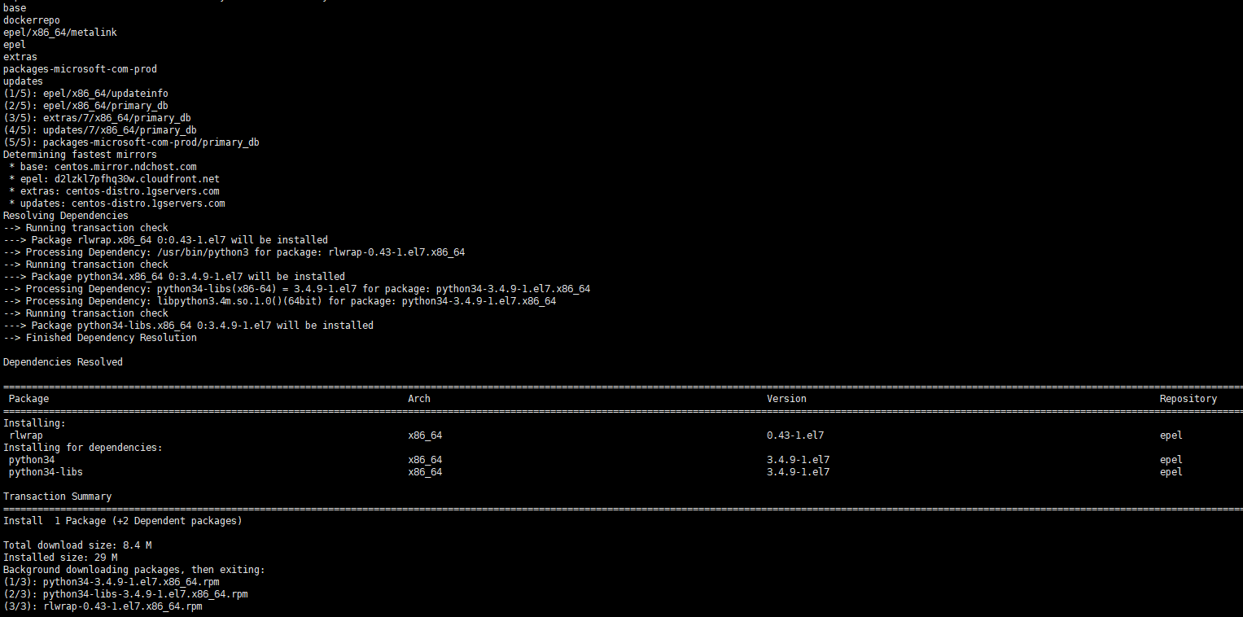The height and width of the screenshot is (617, 1243).
Task: Click the '* updates: centos-distro.1gservers.com' line
Action: (x=117, y=203)
